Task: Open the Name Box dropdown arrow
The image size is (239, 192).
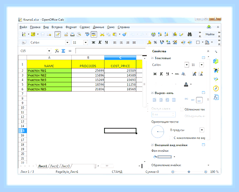Action: coord(49,51)
